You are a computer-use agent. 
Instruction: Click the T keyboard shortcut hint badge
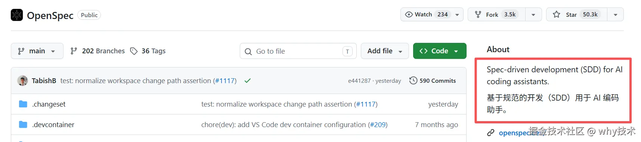tap(347, 51)
